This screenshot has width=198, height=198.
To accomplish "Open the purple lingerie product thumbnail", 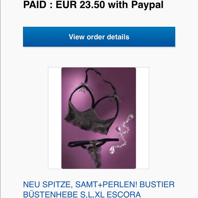I will (x=99, y=118).
